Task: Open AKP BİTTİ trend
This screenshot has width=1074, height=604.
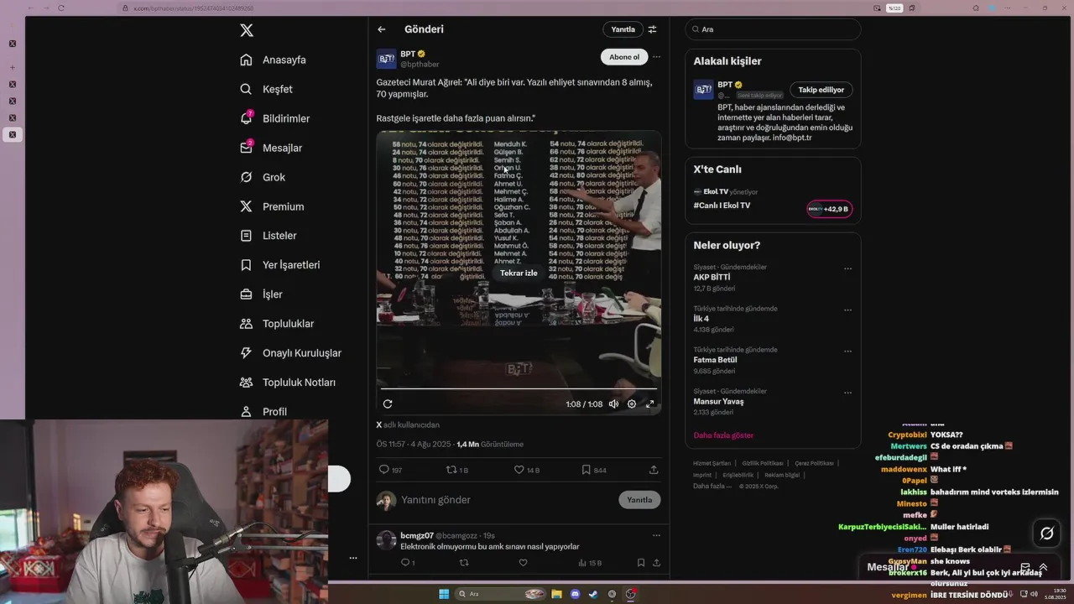Action: [712, 277]
